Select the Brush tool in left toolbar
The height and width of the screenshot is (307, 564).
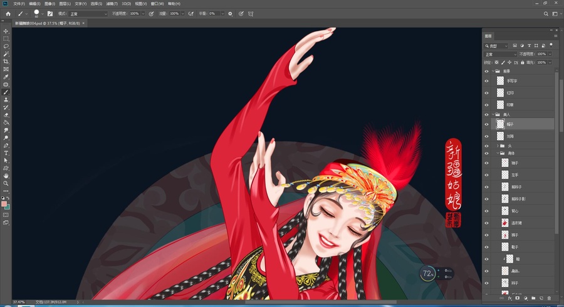(x=6, y=93)
